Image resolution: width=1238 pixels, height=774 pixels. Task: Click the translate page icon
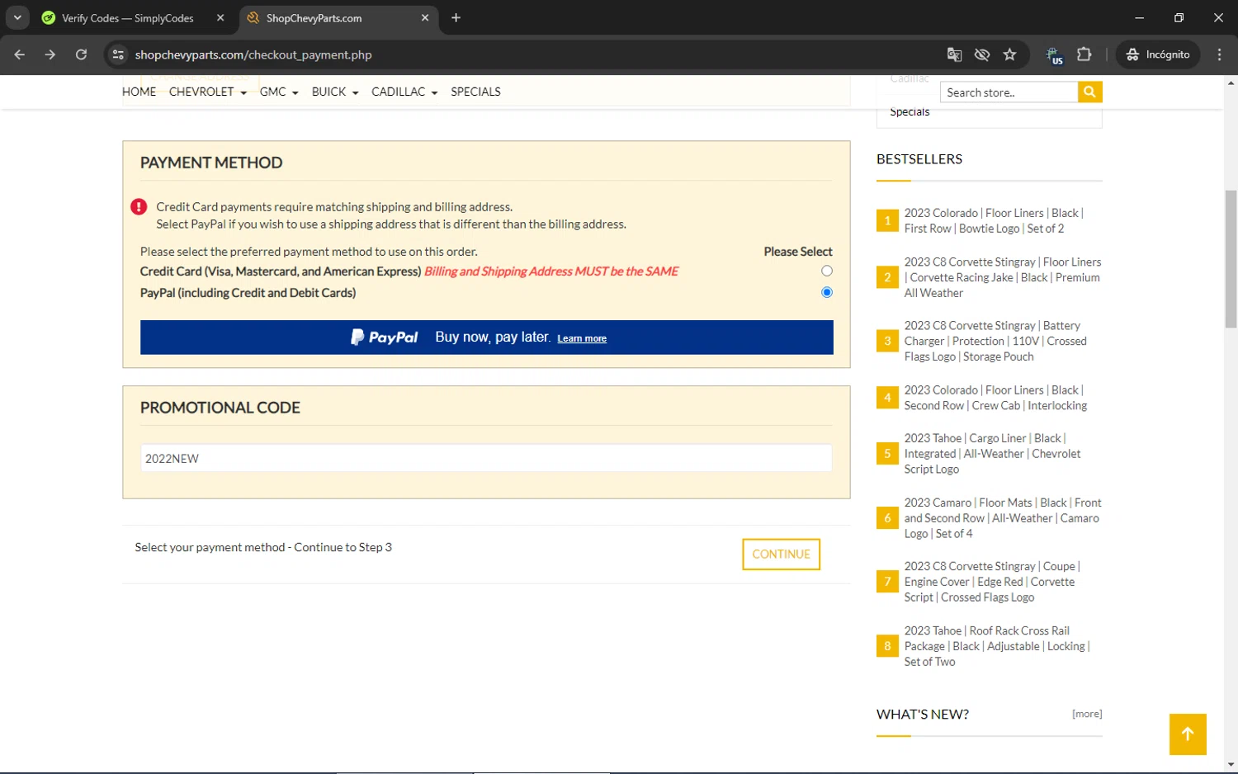pyautogui.click(x=954, y=54)
